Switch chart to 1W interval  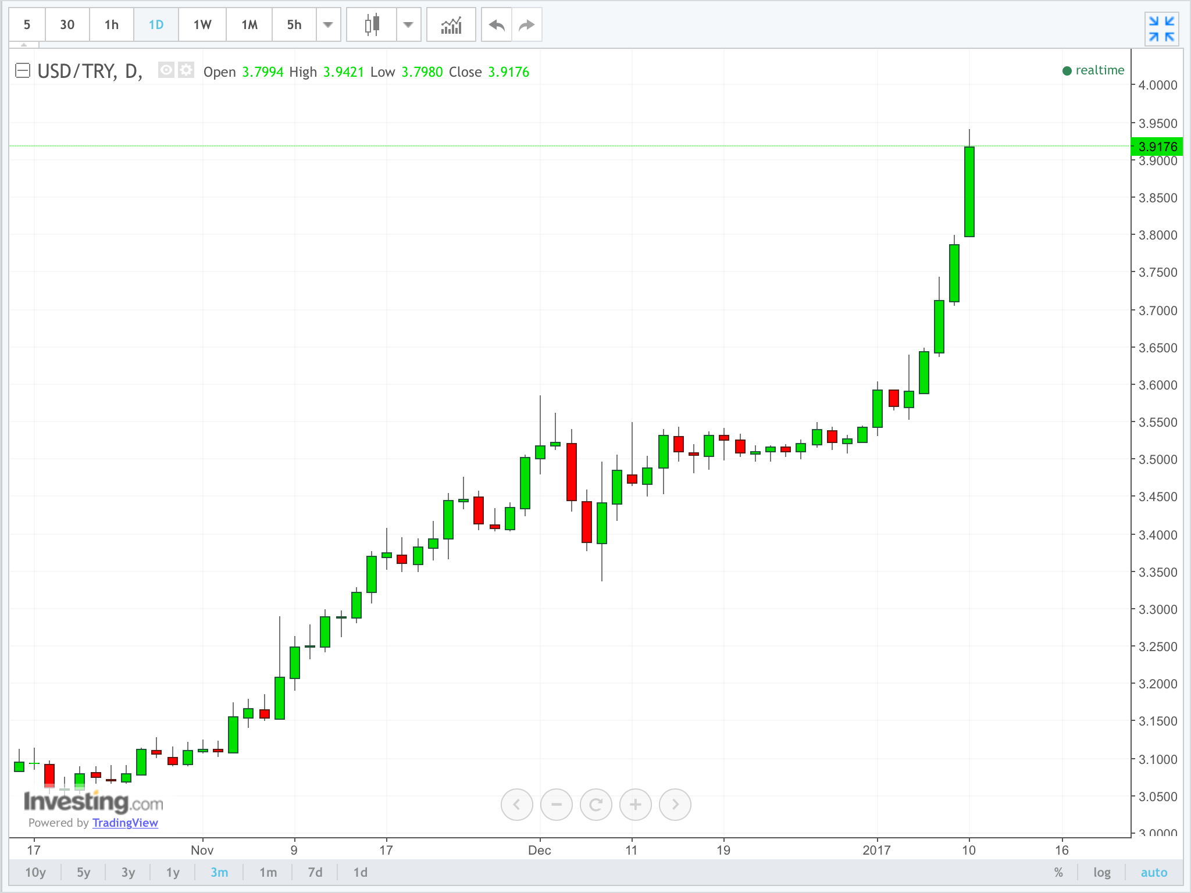tap(202, 24)
